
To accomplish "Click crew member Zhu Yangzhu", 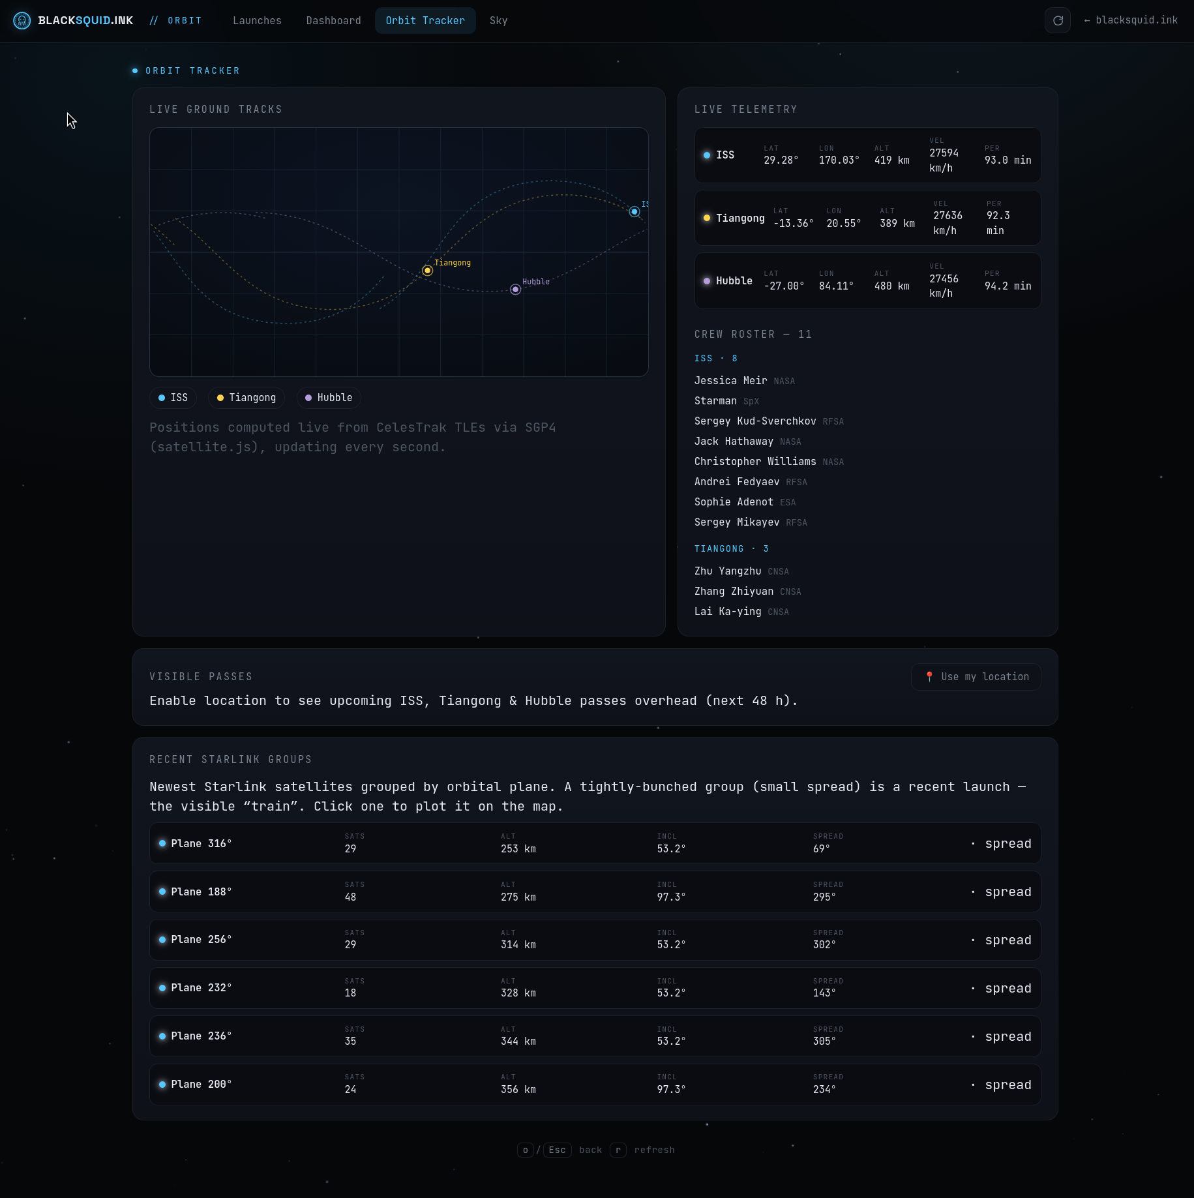I will pyautogui.click(x=728, y=571).
